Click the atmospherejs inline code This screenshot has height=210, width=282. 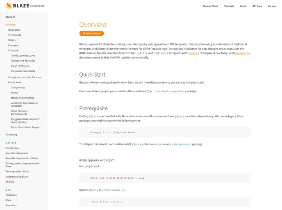tap(182, 144)
